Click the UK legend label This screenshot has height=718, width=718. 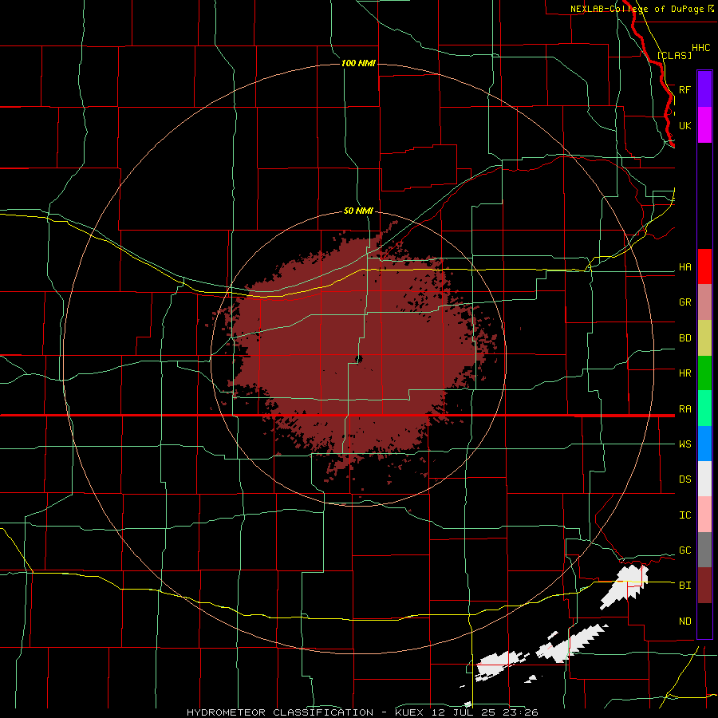coord(684,126)
